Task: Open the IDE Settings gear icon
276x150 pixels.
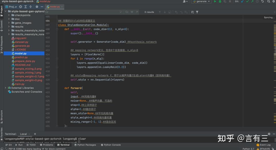Action: pos(274,2)
